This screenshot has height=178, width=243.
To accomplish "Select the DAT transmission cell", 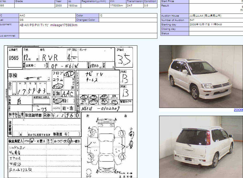I will pos(135,6).
